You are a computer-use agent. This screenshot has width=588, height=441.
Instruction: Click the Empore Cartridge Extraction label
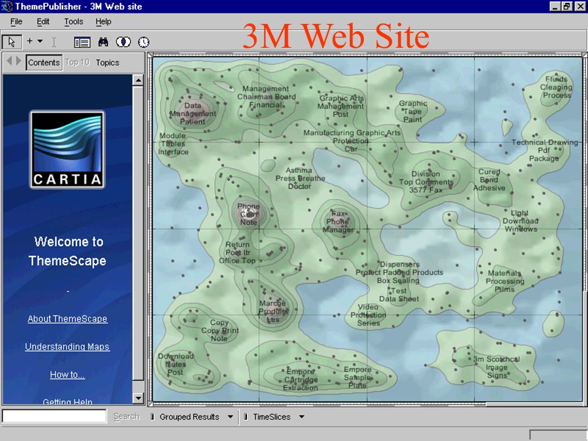[x=300, y=380]
